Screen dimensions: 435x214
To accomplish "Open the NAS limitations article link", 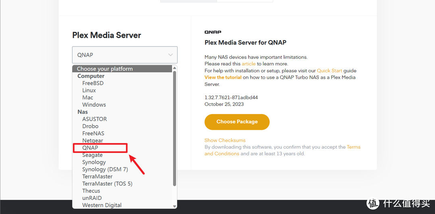I will 249,64.
